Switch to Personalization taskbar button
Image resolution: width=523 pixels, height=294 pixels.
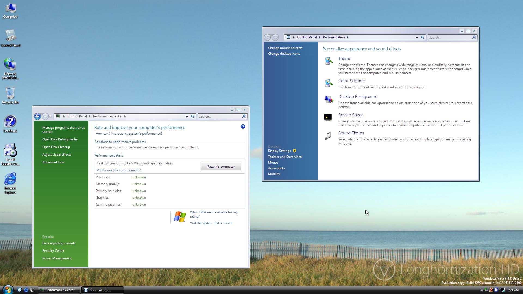point(102,290)
